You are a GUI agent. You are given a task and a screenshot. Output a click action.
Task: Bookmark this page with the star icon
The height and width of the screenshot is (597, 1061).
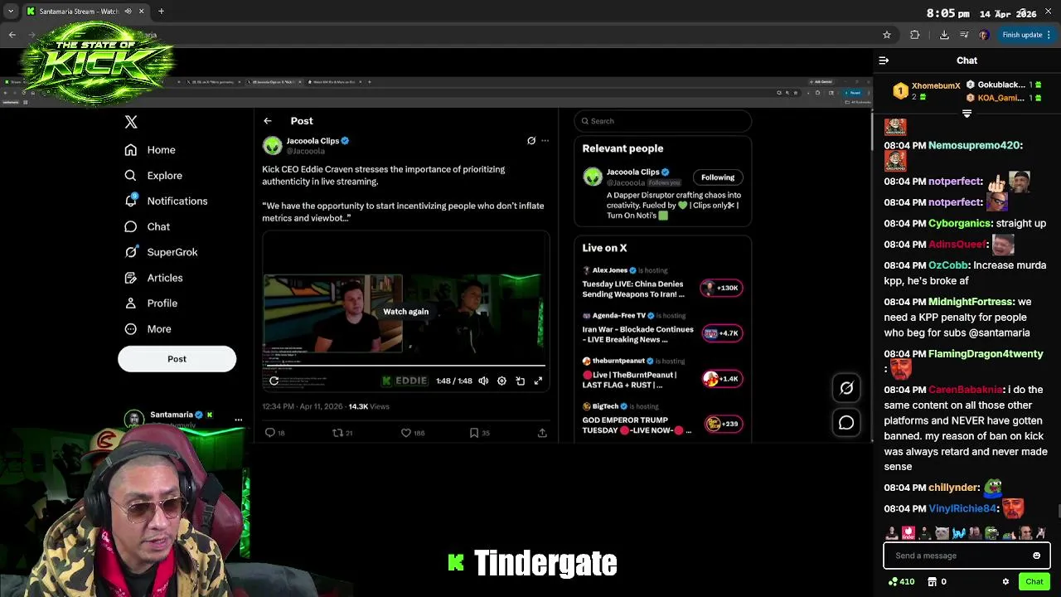[887, 35]
